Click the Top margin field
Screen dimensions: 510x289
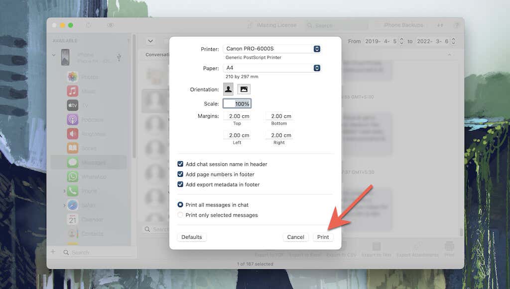237,116
